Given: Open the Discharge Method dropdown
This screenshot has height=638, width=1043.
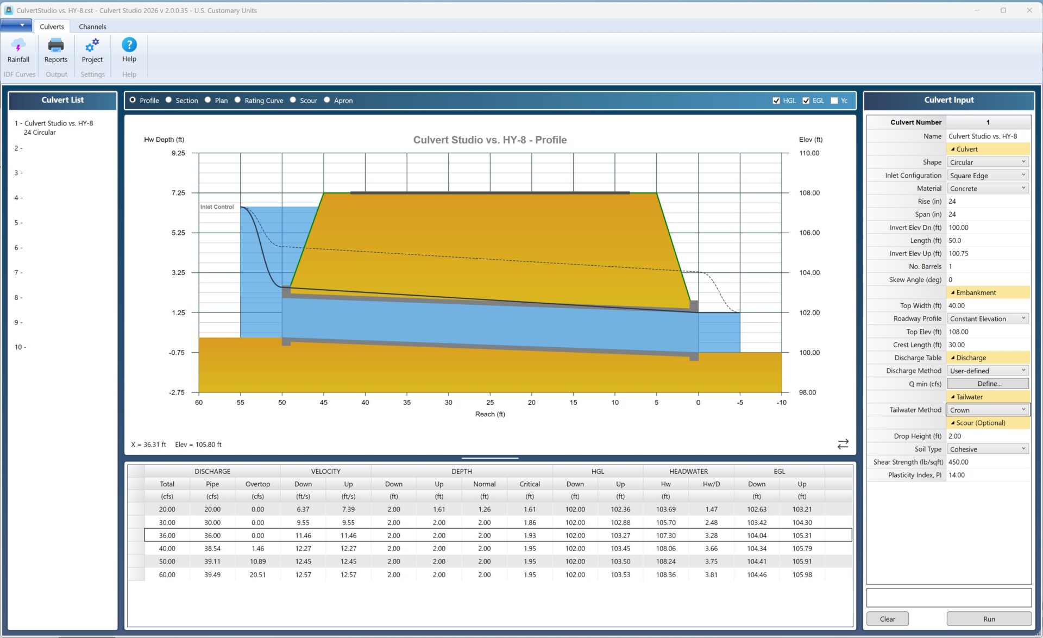Looking at the screenshot, I should click(x=988, y=371).
